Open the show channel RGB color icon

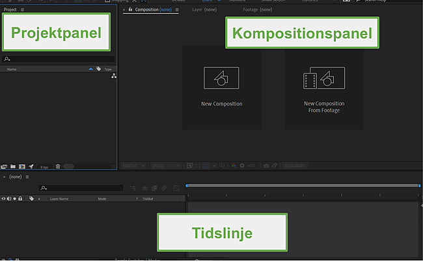point(234,166)
